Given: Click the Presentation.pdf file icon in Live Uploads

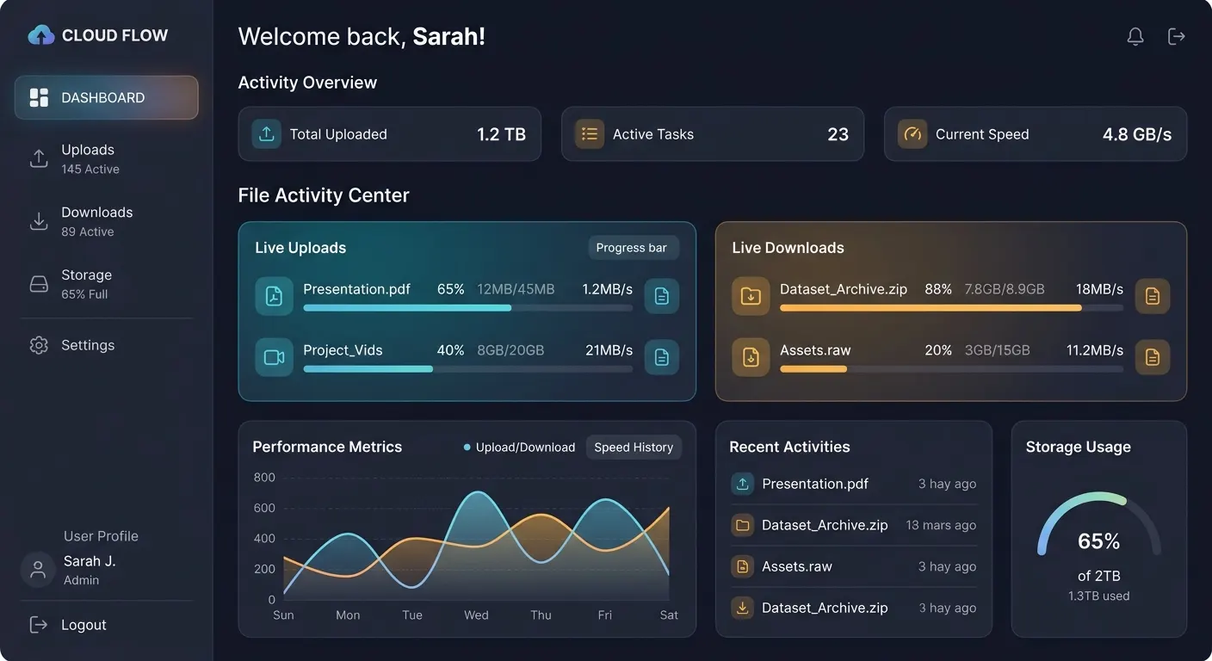Looking at the screenshot, I should pyautogui.click(x=274, y=296).
